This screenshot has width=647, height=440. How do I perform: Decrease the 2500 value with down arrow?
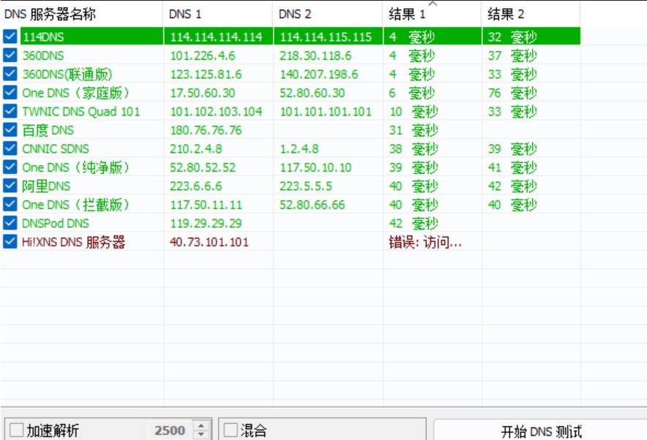(x=201, y=434)
